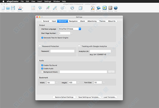
Task: Click the Add PDF toolbar icon
Action: (20, 8)
